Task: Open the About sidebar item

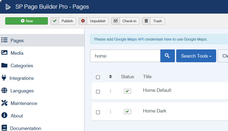Action: pyautogui.click(x=17, y=116)
